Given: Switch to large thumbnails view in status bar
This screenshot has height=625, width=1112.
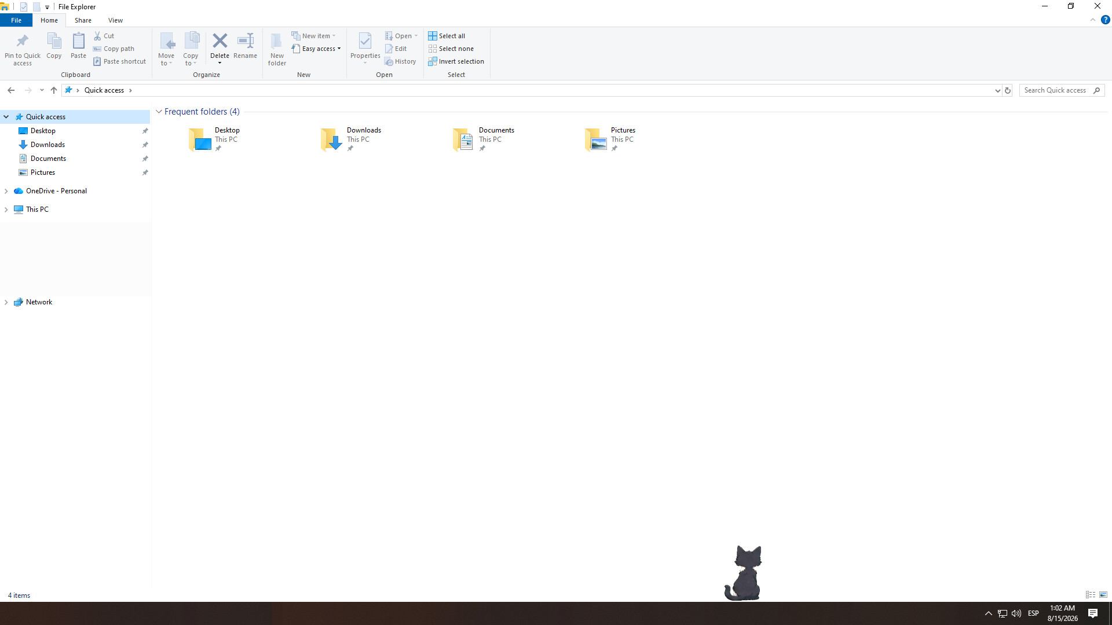Looking at the screenshot, I should [x=1103, y=595].
